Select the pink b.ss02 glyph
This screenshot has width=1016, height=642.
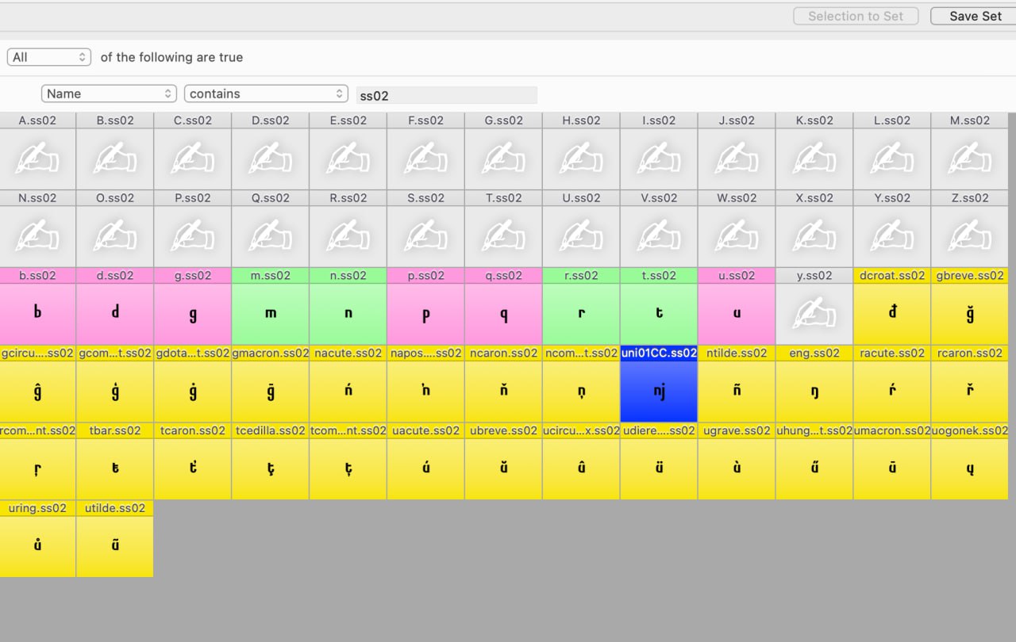point(38,314)
